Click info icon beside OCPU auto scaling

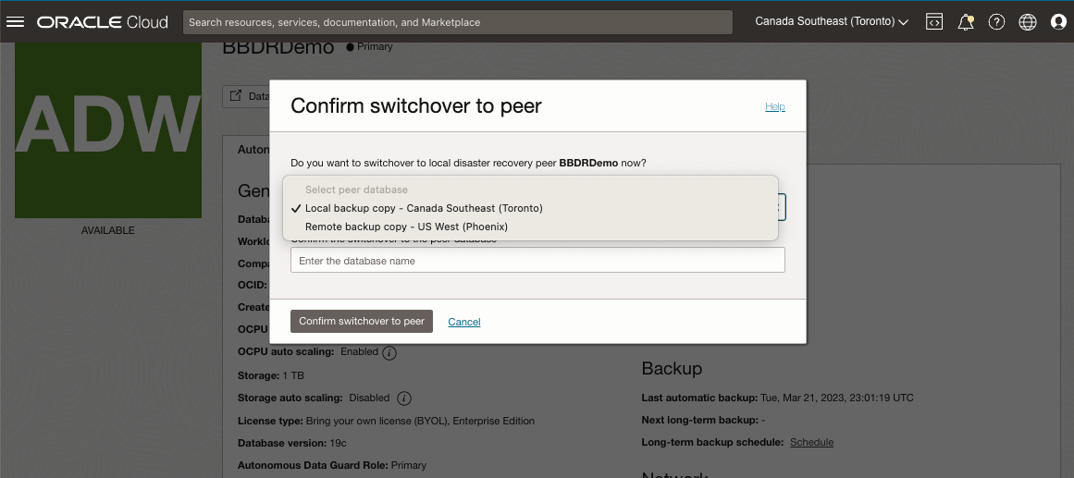(389, 352)
